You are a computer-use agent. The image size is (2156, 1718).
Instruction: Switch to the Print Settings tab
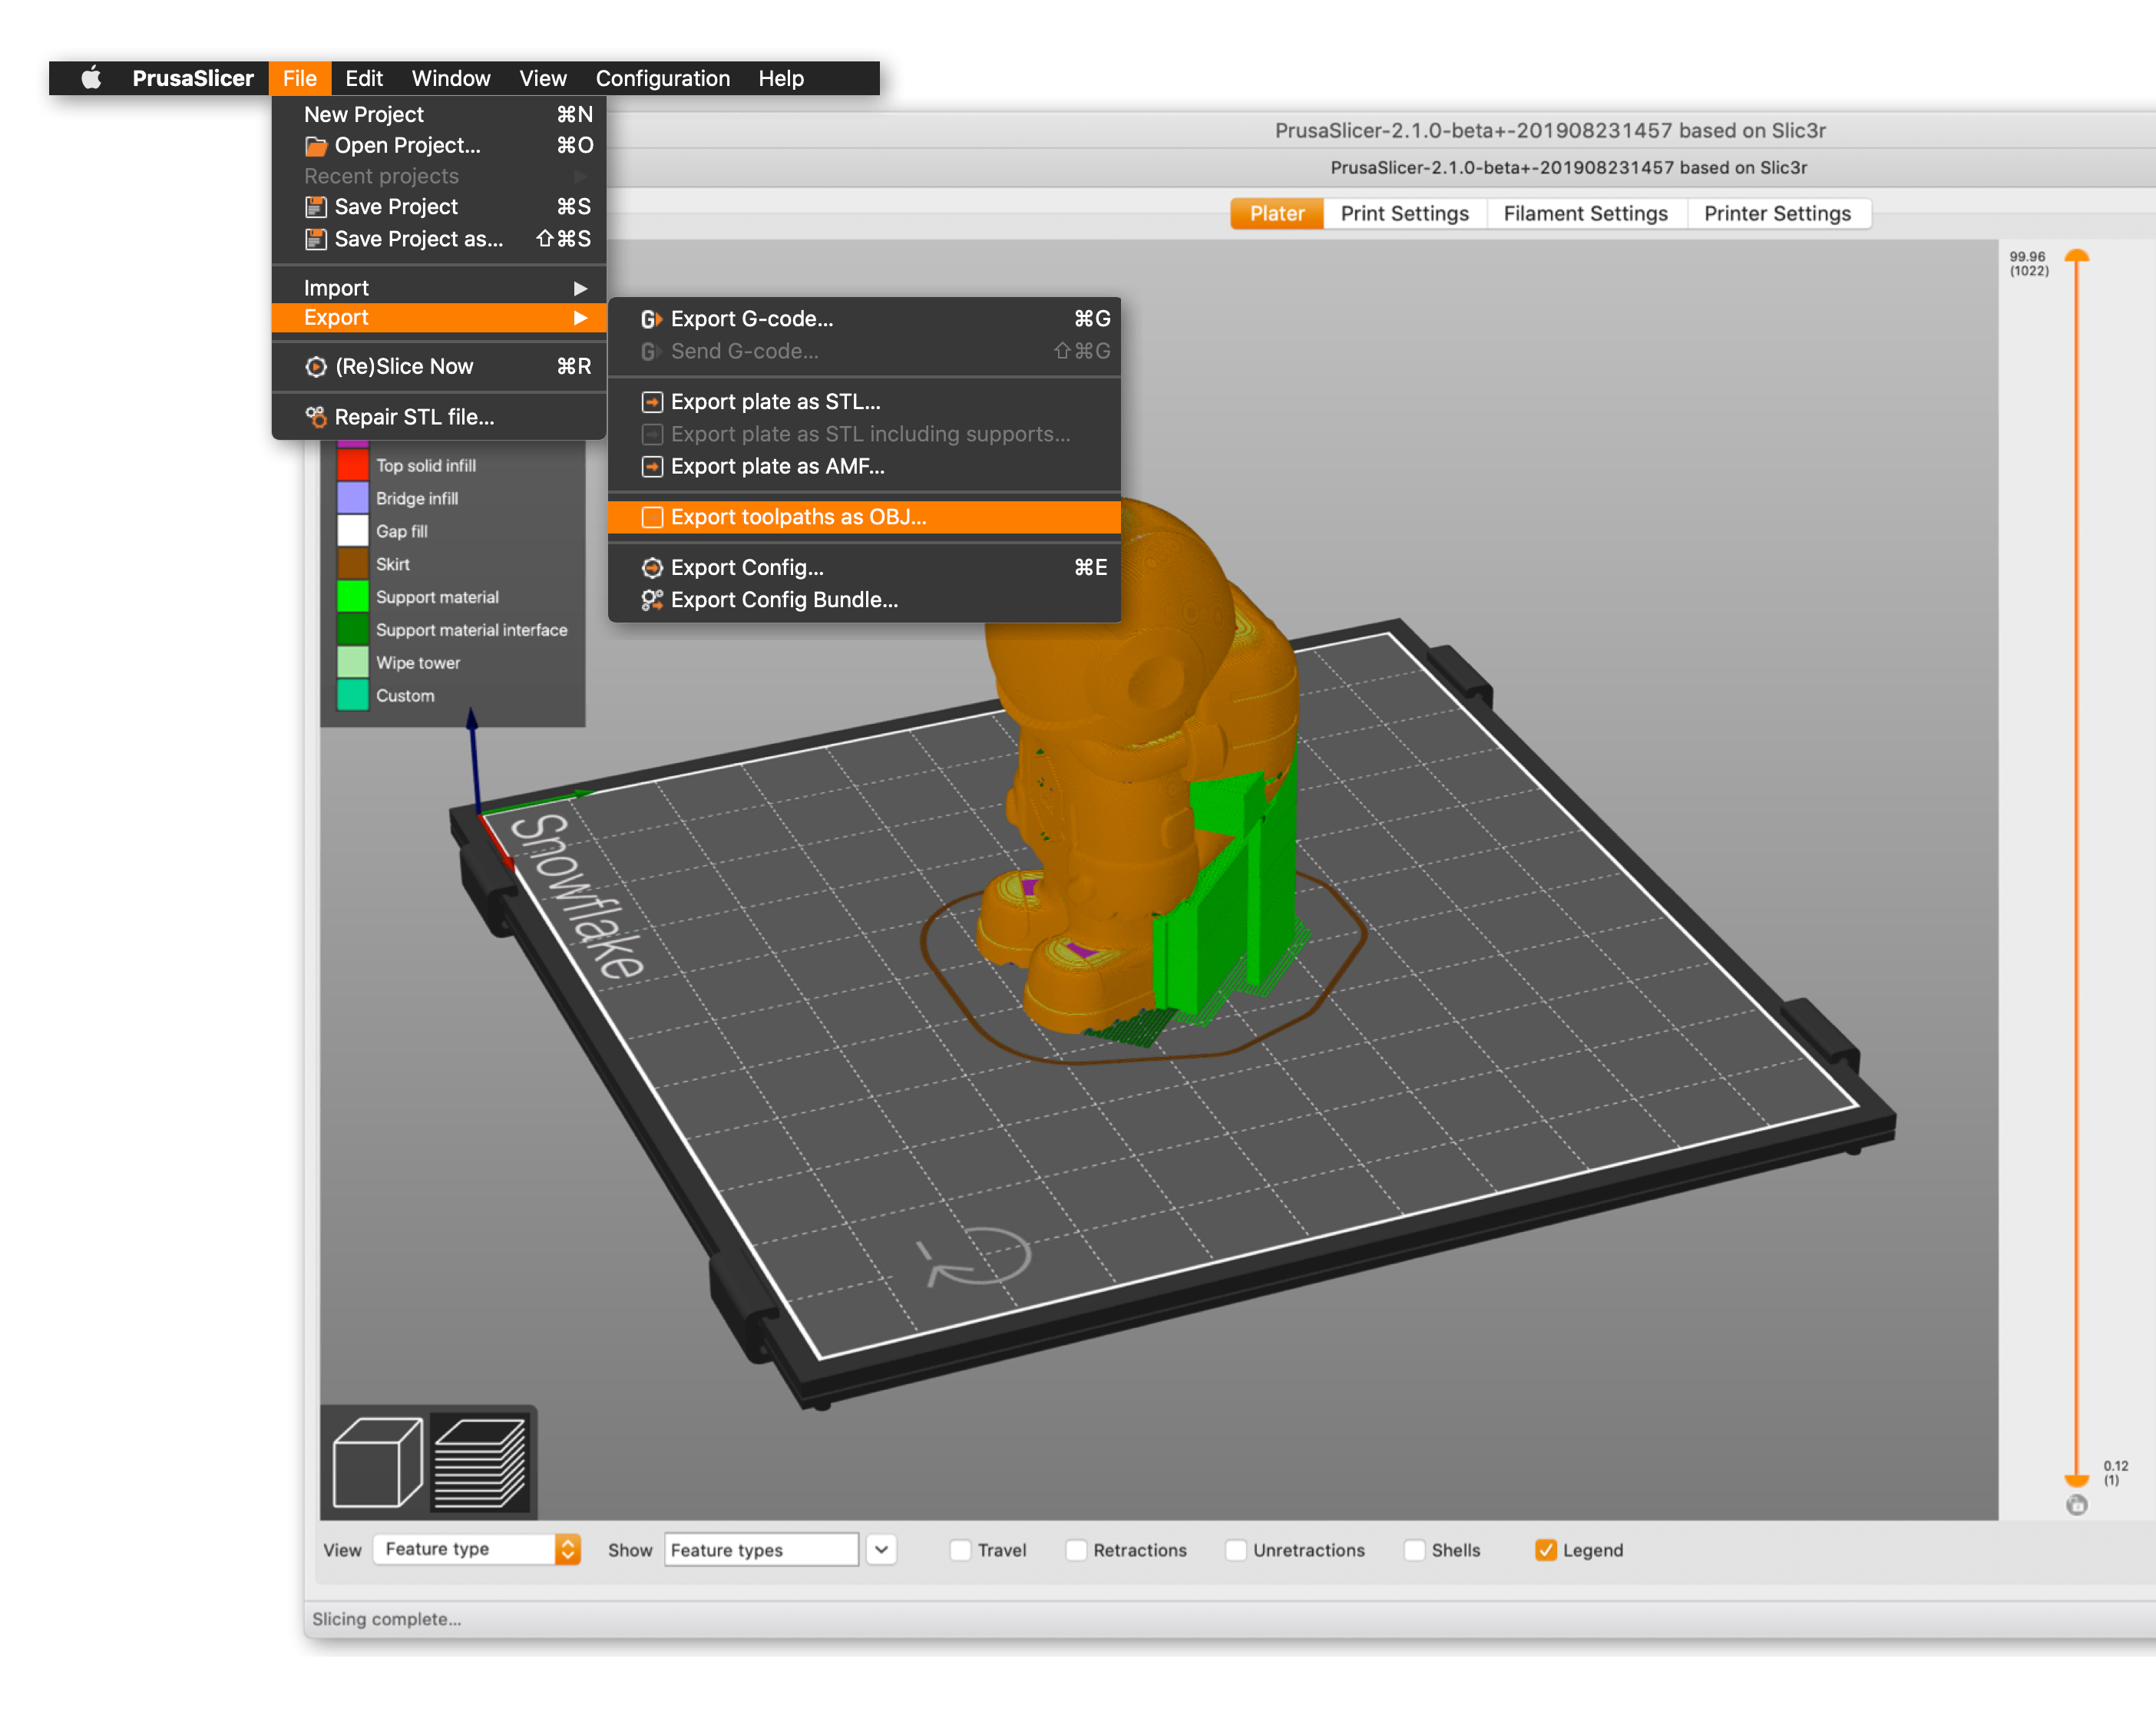point(1404,214)
